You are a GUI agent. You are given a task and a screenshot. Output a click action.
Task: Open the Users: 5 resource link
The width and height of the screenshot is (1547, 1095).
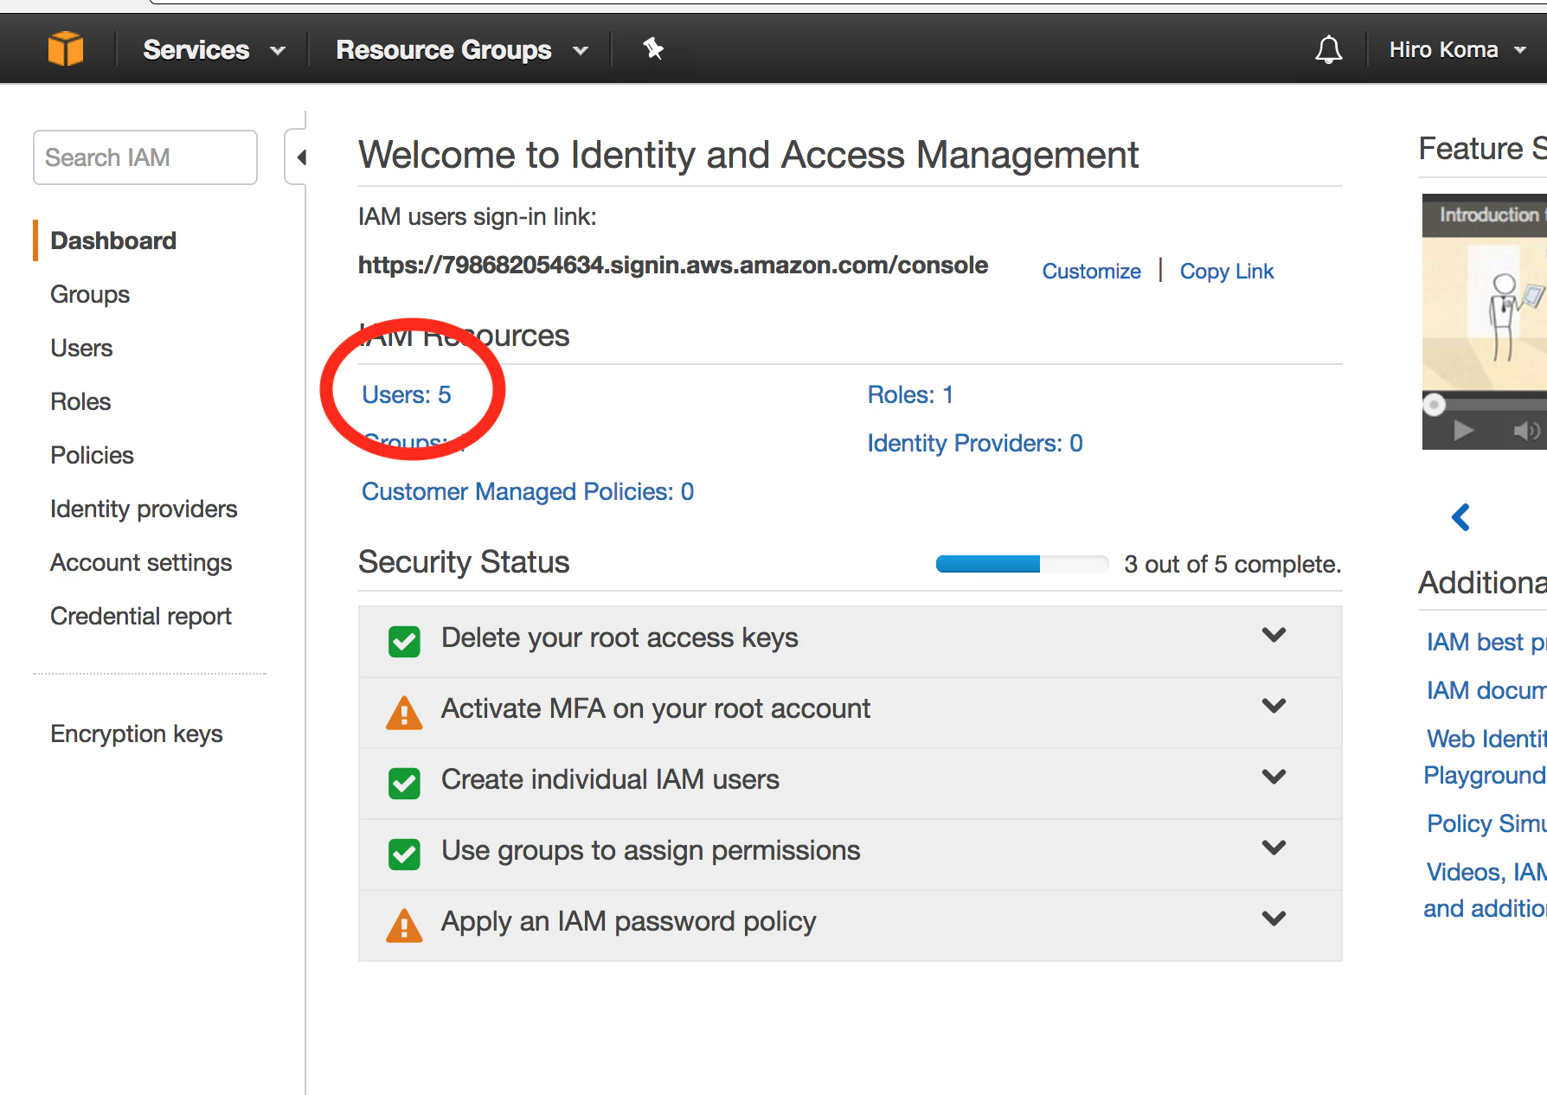point(407,394)
